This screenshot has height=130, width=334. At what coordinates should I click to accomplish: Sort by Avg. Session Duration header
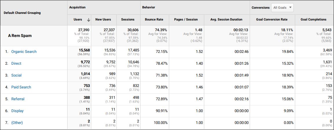pyautogui.click(x=226, y=19)
